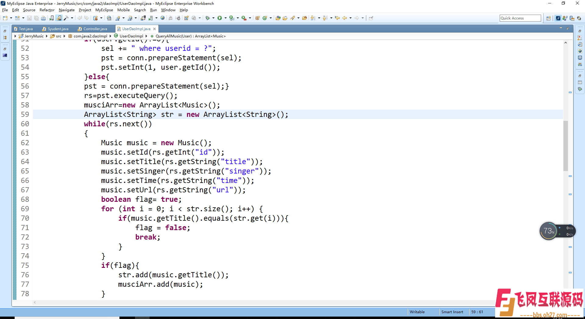This screenshot has height=319, width=585.
Task: Click the hammer Build tool icon
Action: 66,18
